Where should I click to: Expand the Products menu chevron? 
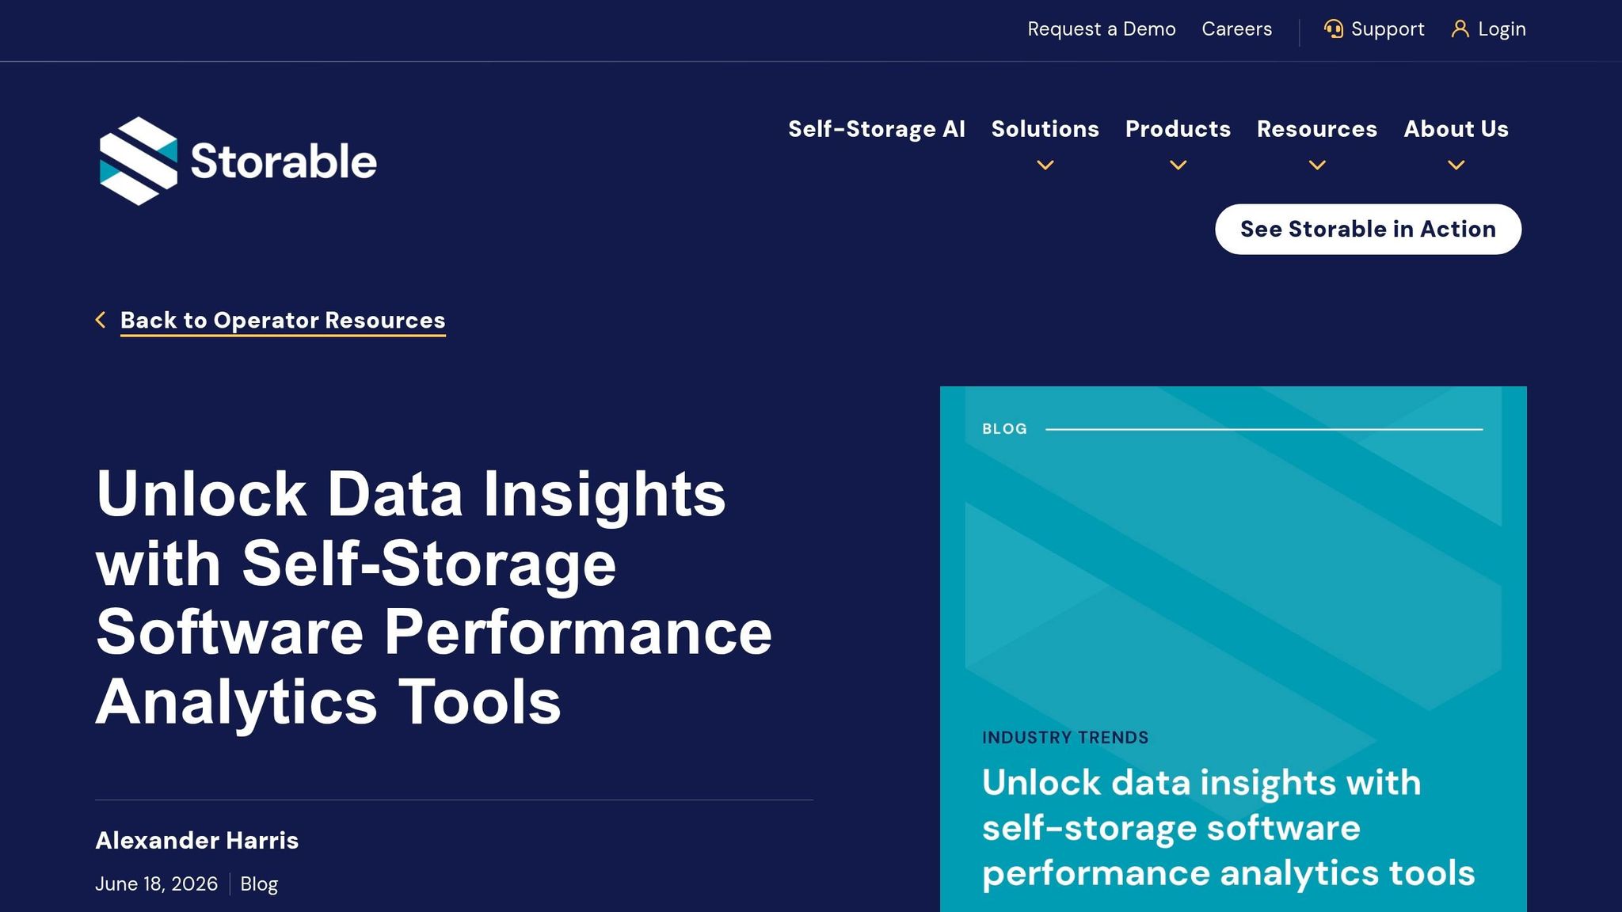pyautogui.click(x=1178, y=165)
